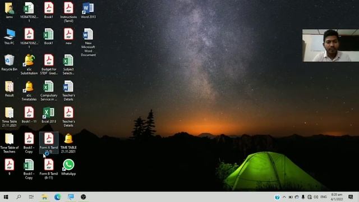Select the Form A Tamil (1-5) PDF

tap(49, 143)
